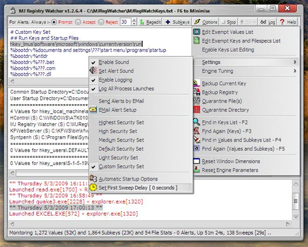Click the status bar resize grip
Image resolution: width=308 pixels, height=247 pixels.
pyautogui.click(x=297, y=233)
